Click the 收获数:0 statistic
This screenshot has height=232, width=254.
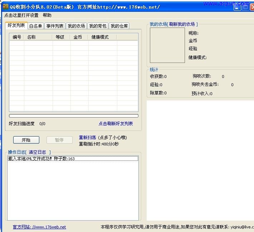tap(158, 76)
